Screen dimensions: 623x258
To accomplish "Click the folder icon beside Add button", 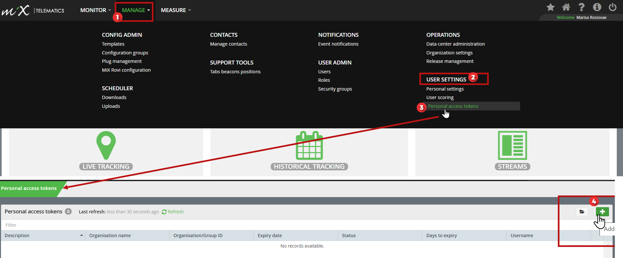I will pyautogui.click(x=582, y=212).
